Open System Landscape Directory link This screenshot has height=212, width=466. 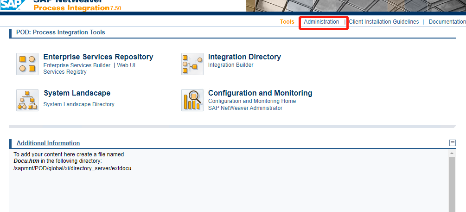coord(79,104)
